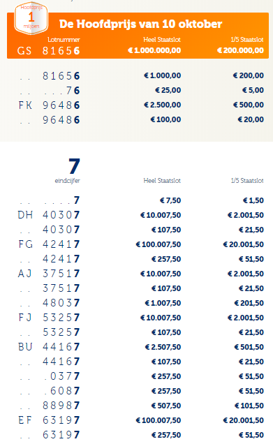273x444 pixels.
Task: Click the €200.000,00 1/5 Staatslot prize
Action: click(x=240, y=50)
